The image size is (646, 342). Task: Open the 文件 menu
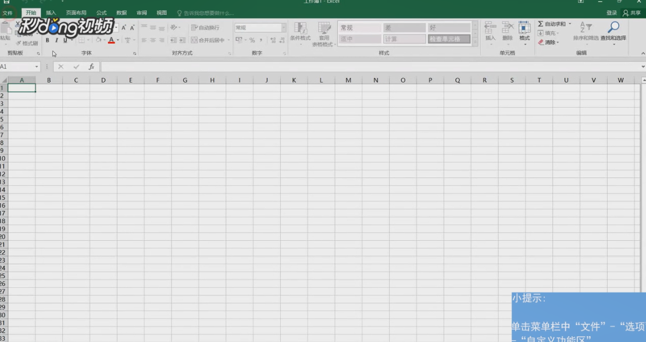click(x=9, y=12)
